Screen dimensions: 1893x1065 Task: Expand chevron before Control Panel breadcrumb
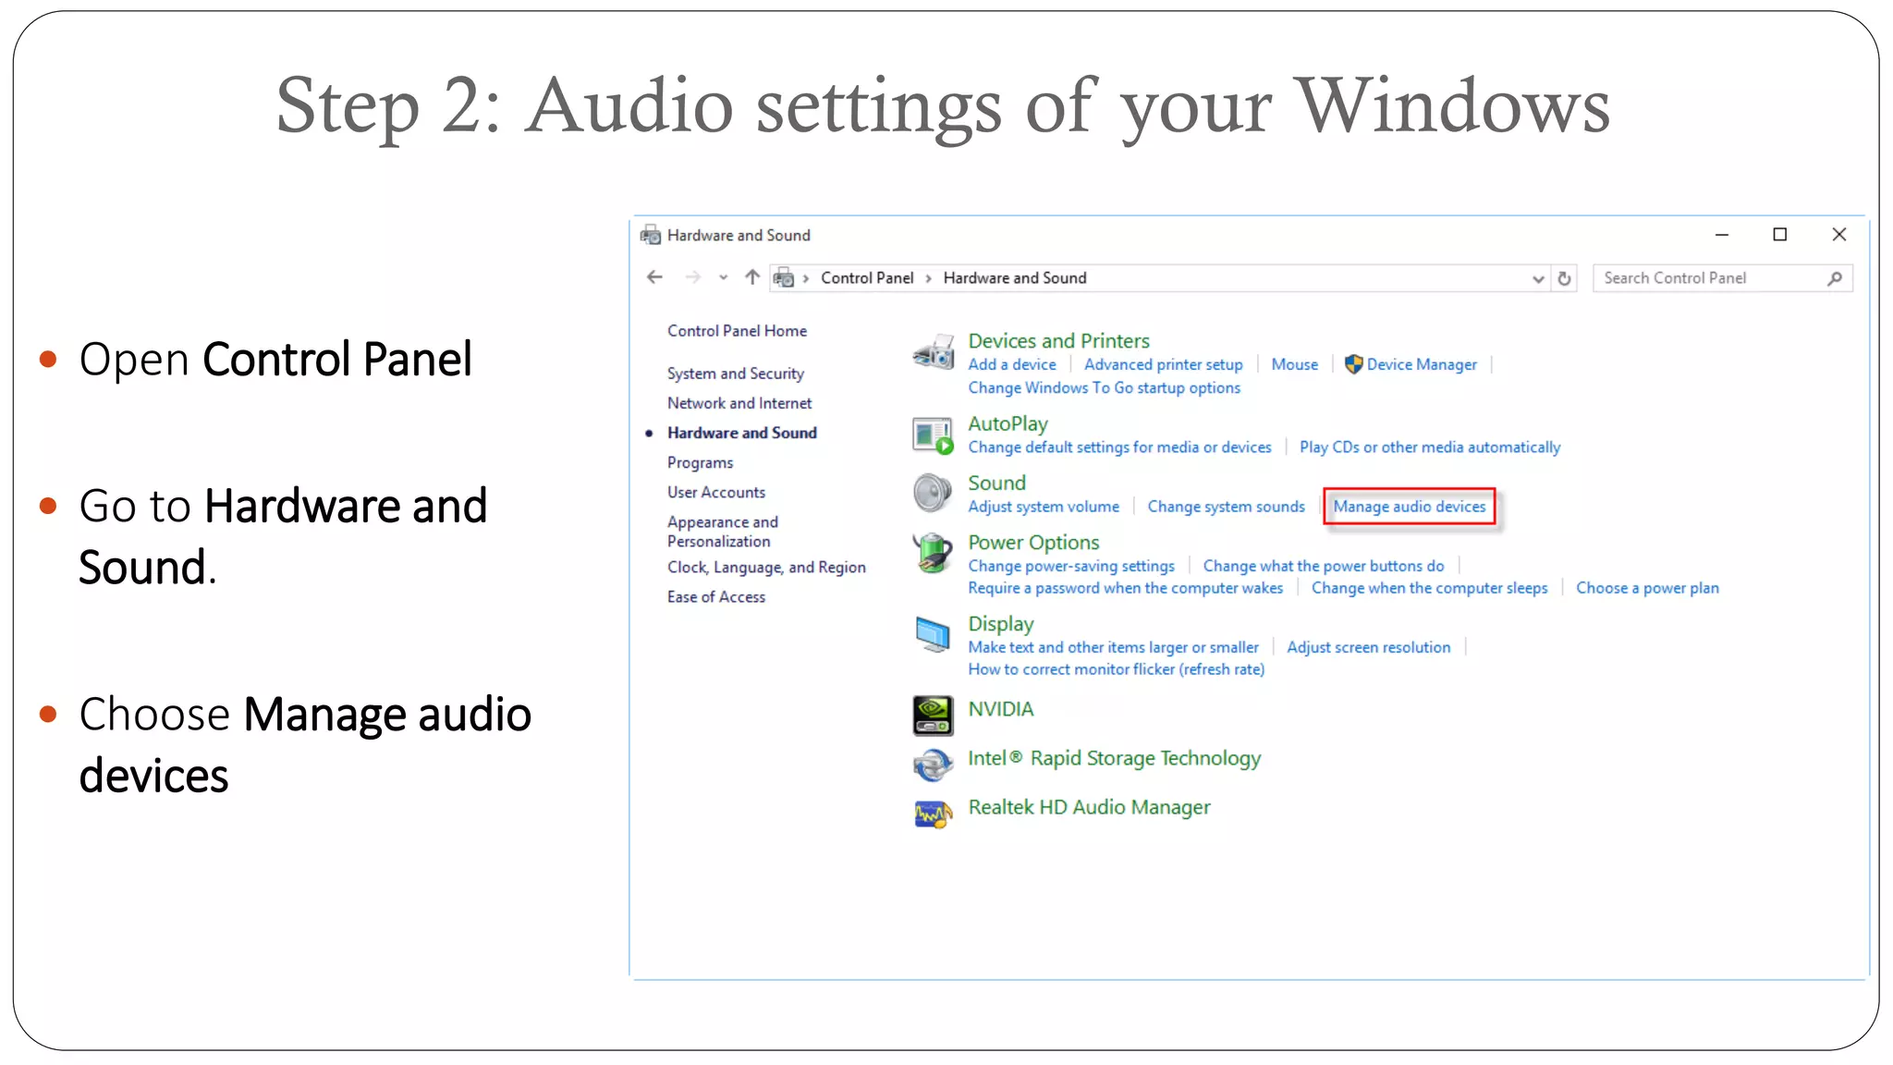coord(806,278)
